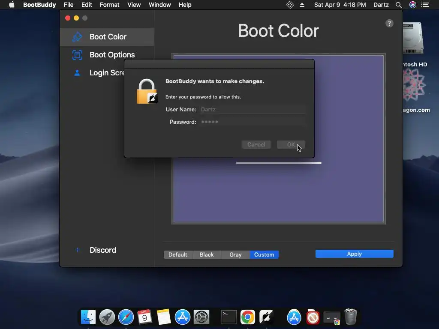Click the padlock icon in password dialog
Screen dimensions: 439x329
pos(147,92)
